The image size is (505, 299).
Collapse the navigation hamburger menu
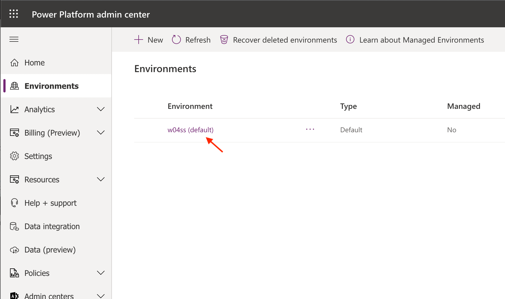coord(14,39)
